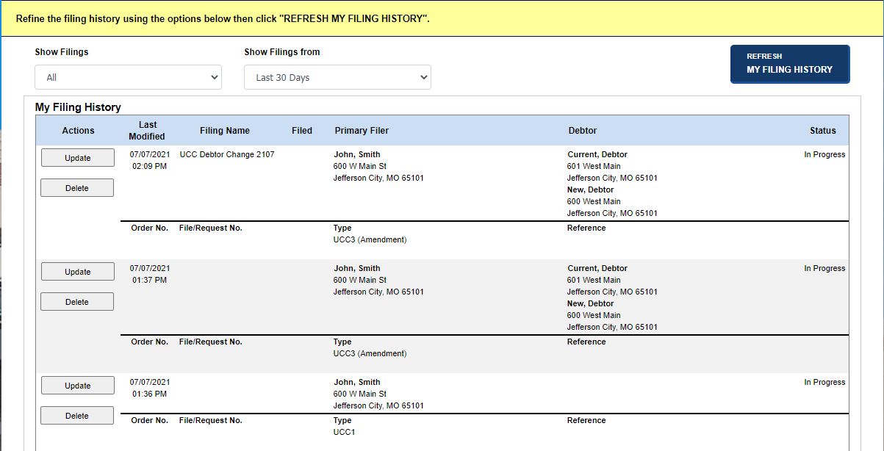Select the Debtor column header
This screenshot has width=884, height=451.
[583, 130]
